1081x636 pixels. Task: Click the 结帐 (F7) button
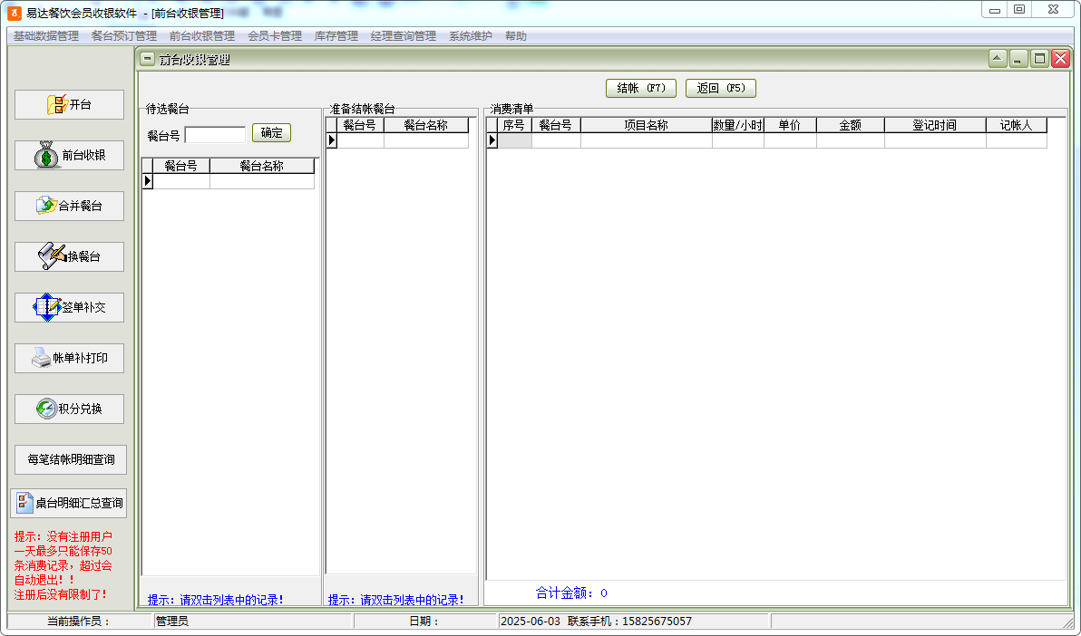[x=641, y=88]
